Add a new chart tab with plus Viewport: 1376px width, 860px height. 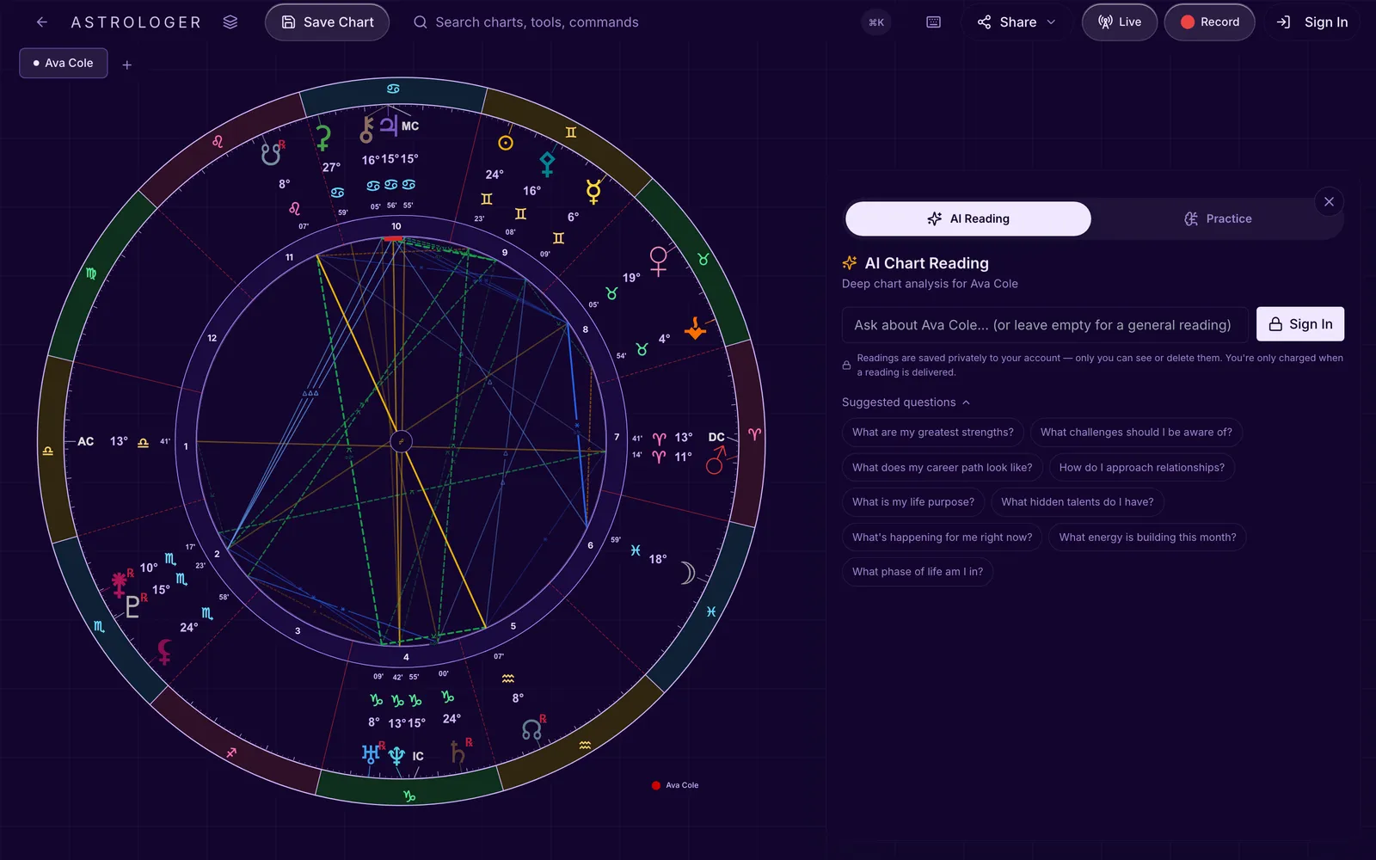126,64
